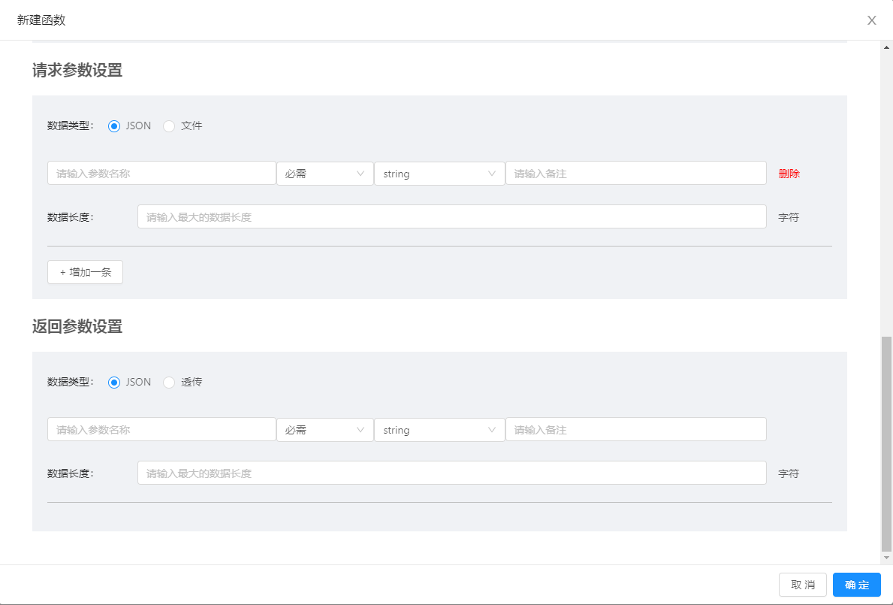Viewport: 893px width, 605px height.
Task: Select 文件 data type radio button
Action: (x=169, y=126)
